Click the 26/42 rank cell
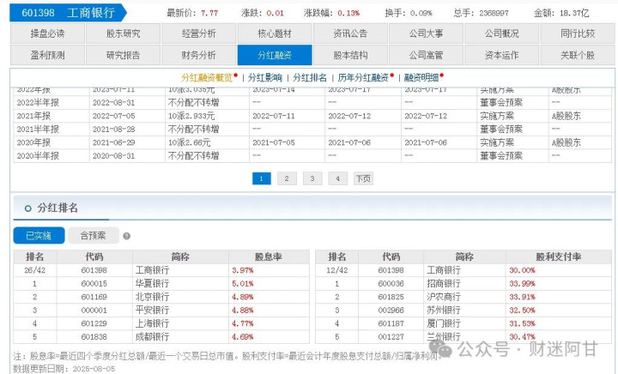 [x=34, y=270]
